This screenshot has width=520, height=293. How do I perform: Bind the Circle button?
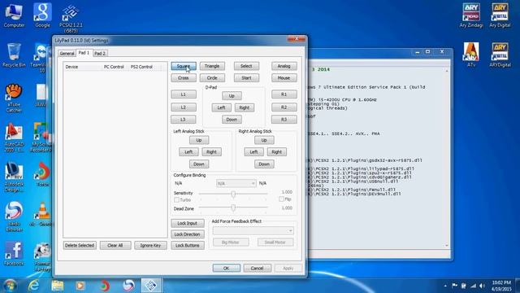[212, 78]
